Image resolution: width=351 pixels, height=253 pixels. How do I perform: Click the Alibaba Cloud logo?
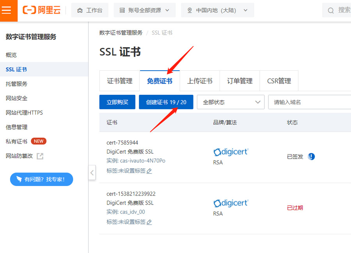42,10
